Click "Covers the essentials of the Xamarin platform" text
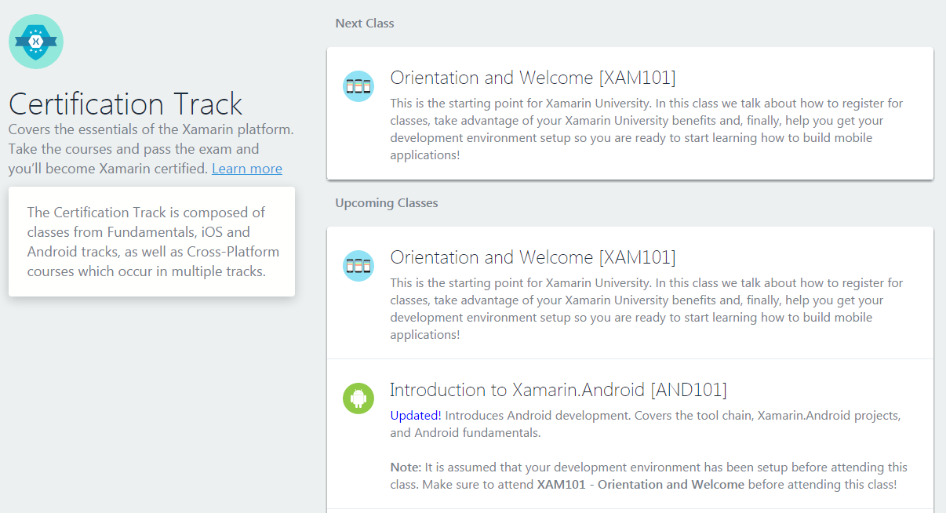Screen dimensions: 946x513 pos(151,129)
